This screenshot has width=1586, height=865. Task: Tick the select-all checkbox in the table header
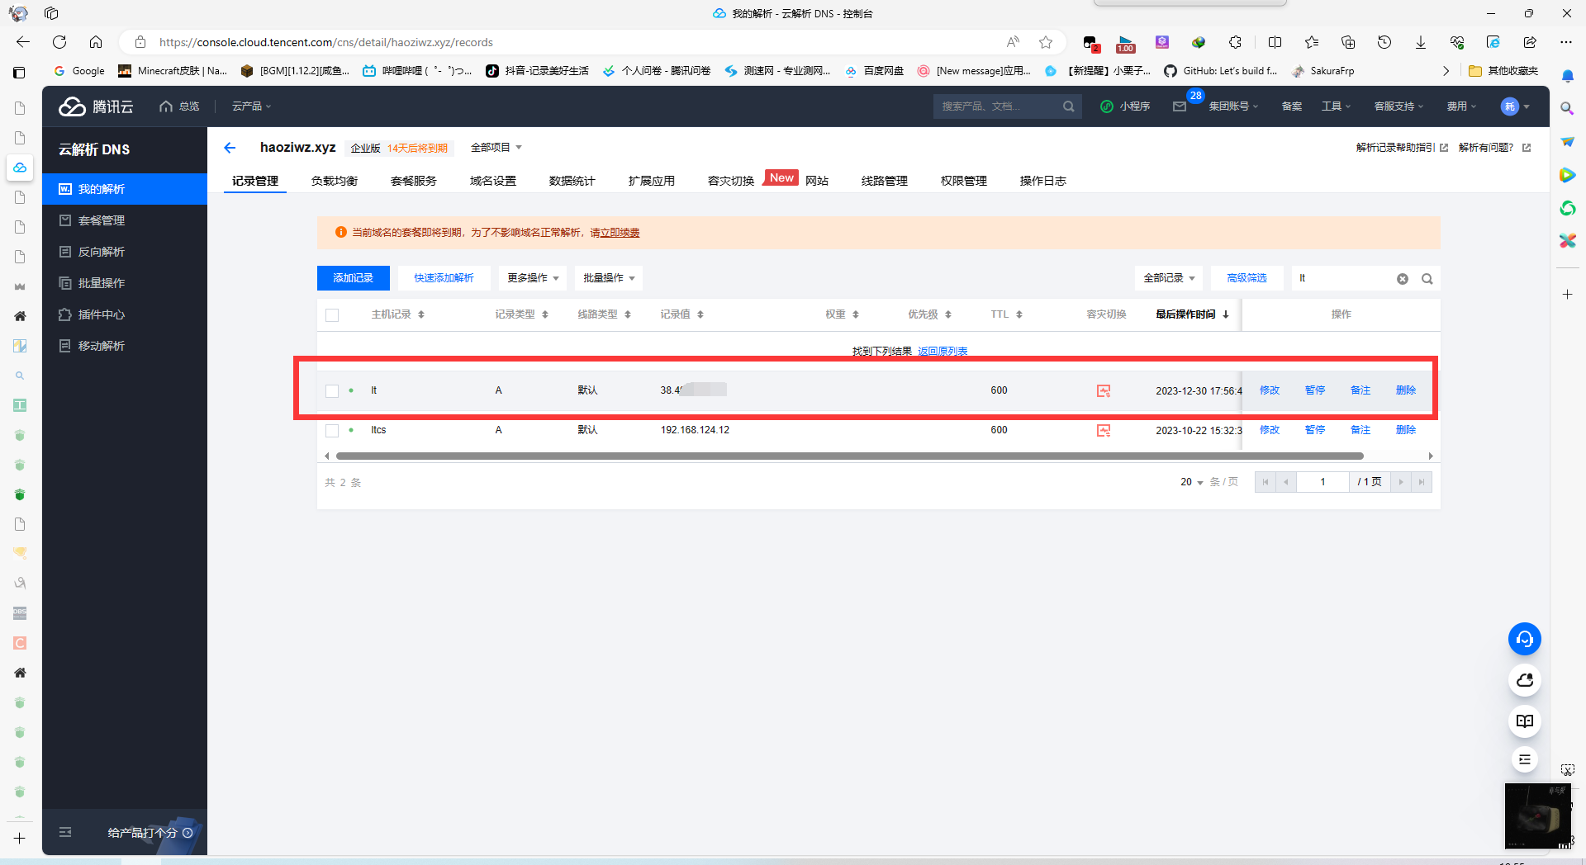(332, 315)
